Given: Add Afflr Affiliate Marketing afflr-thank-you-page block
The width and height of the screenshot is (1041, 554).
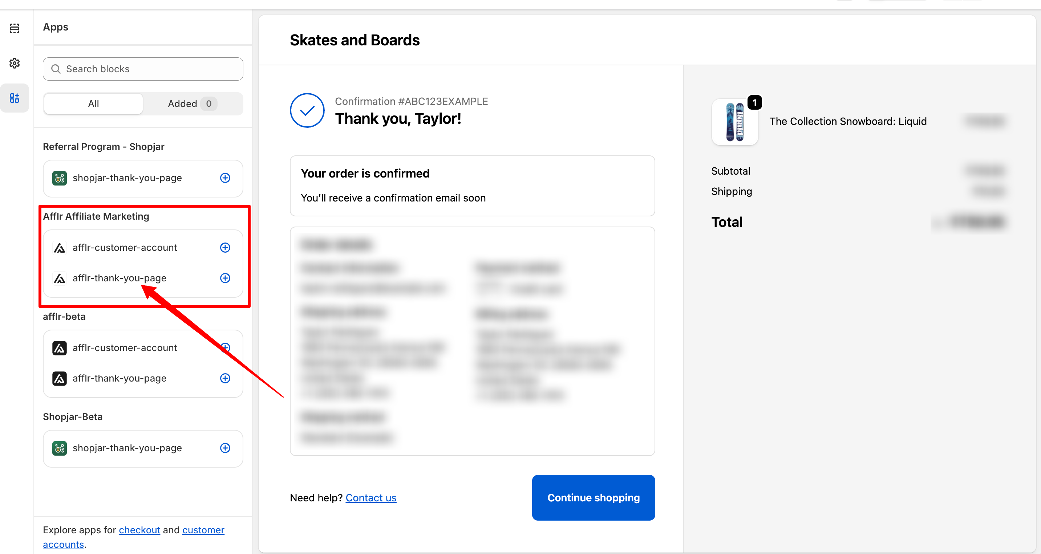Looking at the screenshot, I should [x=225, y=278].
